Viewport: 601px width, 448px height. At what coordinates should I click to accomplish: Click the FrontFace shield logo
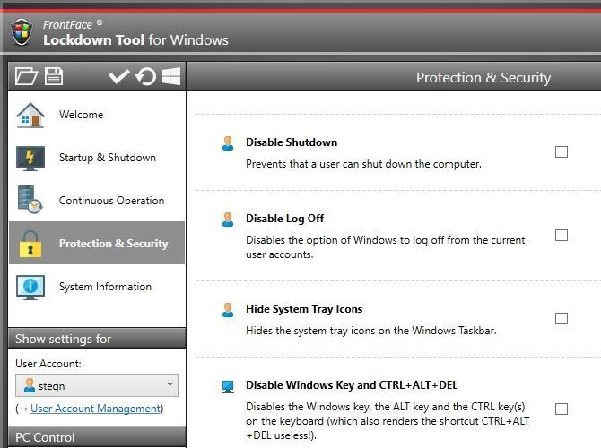pyautogui.click(x=22, y=31)
